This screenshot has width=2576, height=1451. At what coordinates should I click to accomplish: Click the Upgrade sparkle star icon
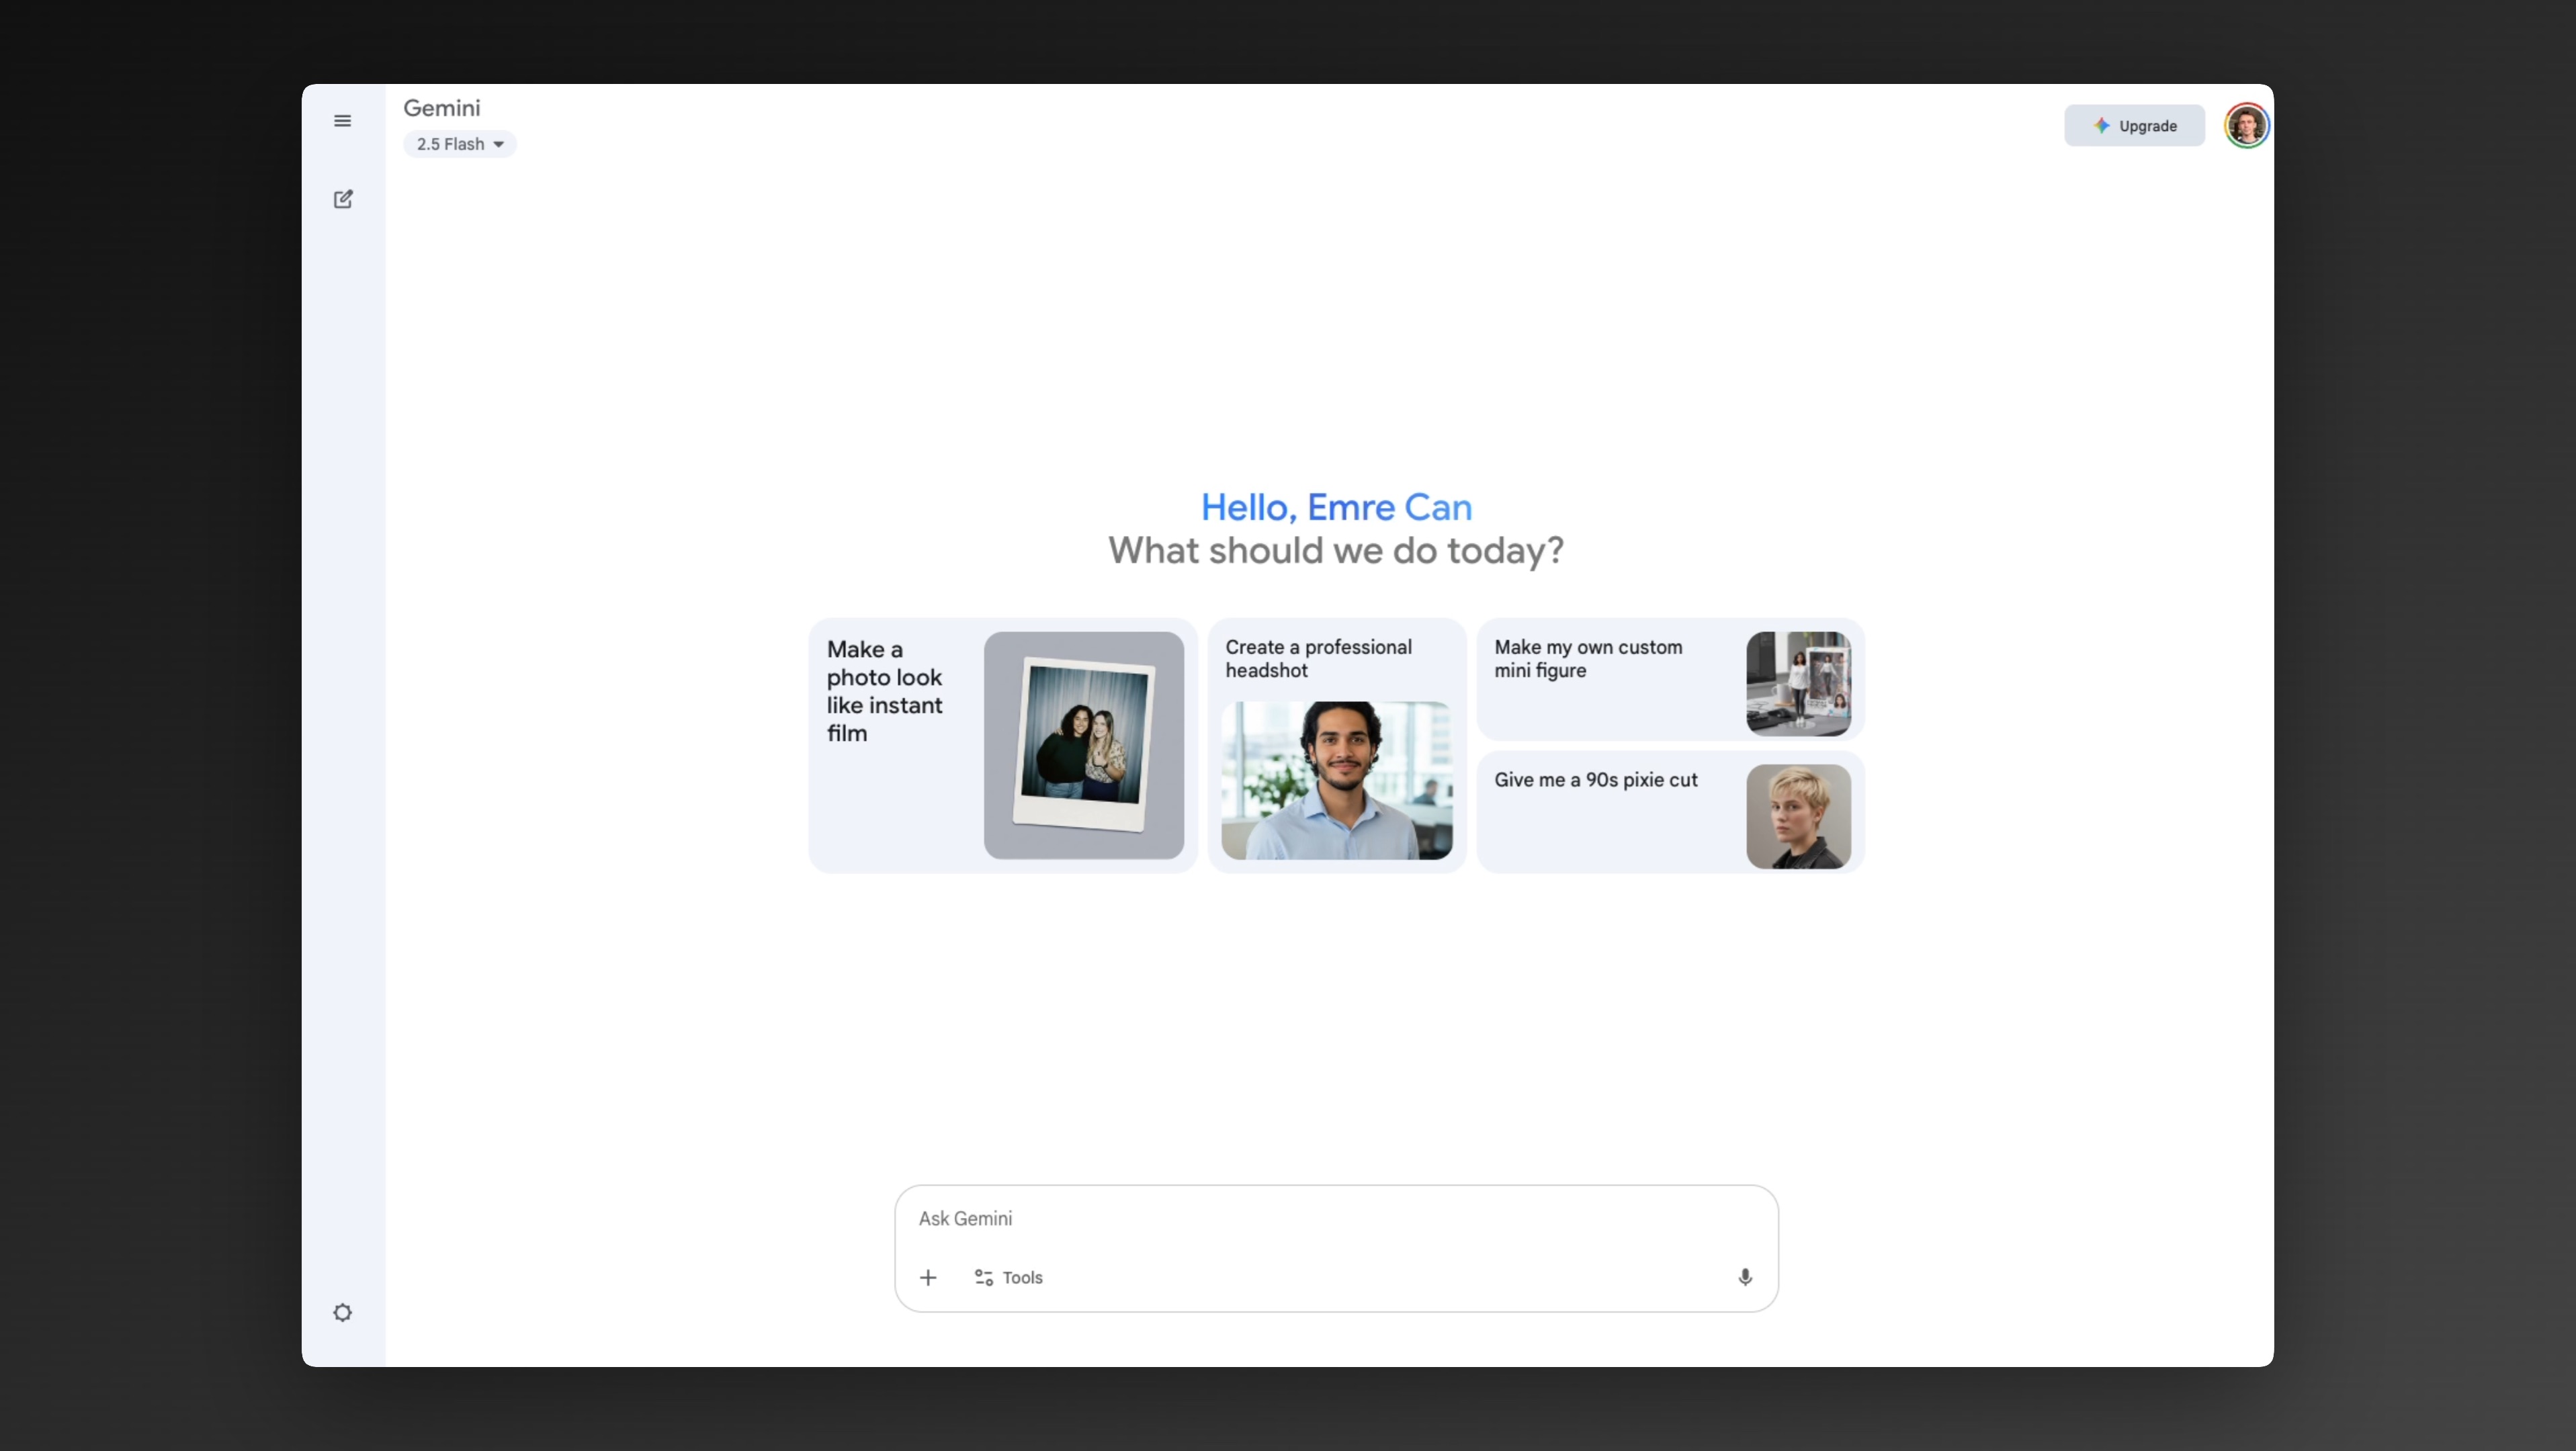(2101, 126)
